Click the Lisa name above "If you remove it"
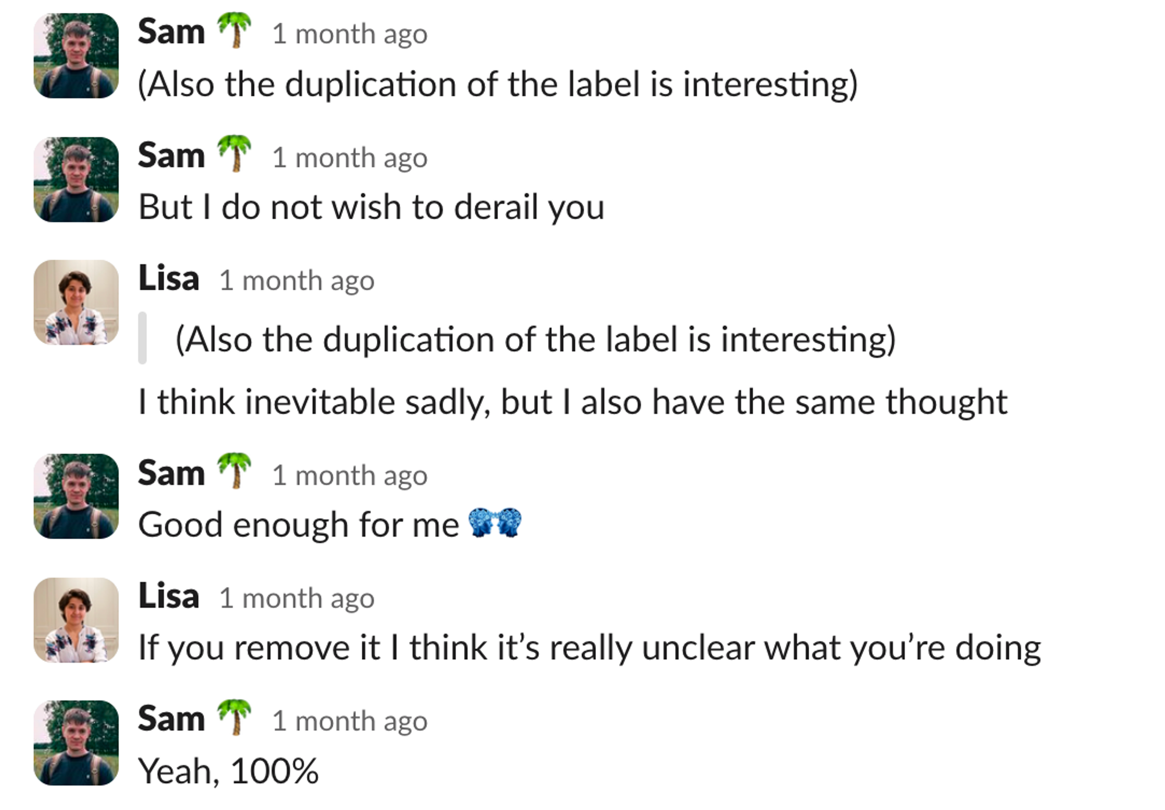The height and width of the screenshot is (810, 1165). click(x=169, y=596)
